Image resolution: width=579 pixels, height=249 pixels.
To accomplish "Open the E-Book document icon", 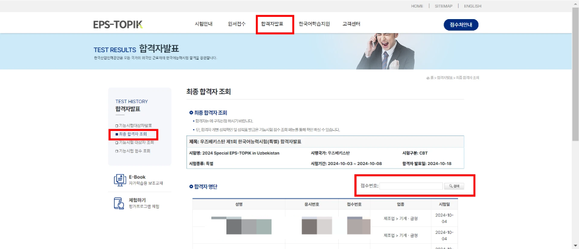I will coord(120,180).
